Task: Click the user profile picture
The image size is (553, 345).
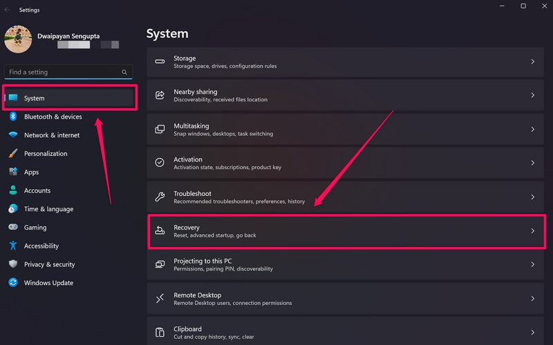Action: pyautogui.click(x=18, y=39)
